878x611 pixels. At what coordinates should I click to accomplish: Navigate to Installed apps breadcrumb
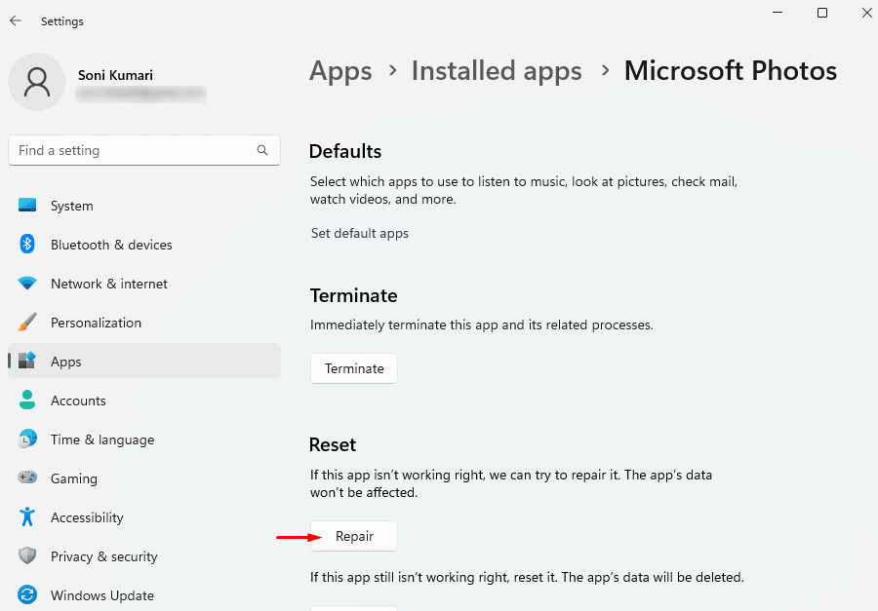point(497,71)
